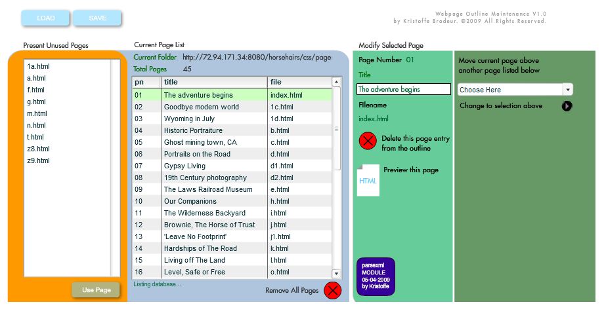This screenshot has height=317, width=604.
Task: Select n.html in unused pages
Action: [x=36, y=125]
